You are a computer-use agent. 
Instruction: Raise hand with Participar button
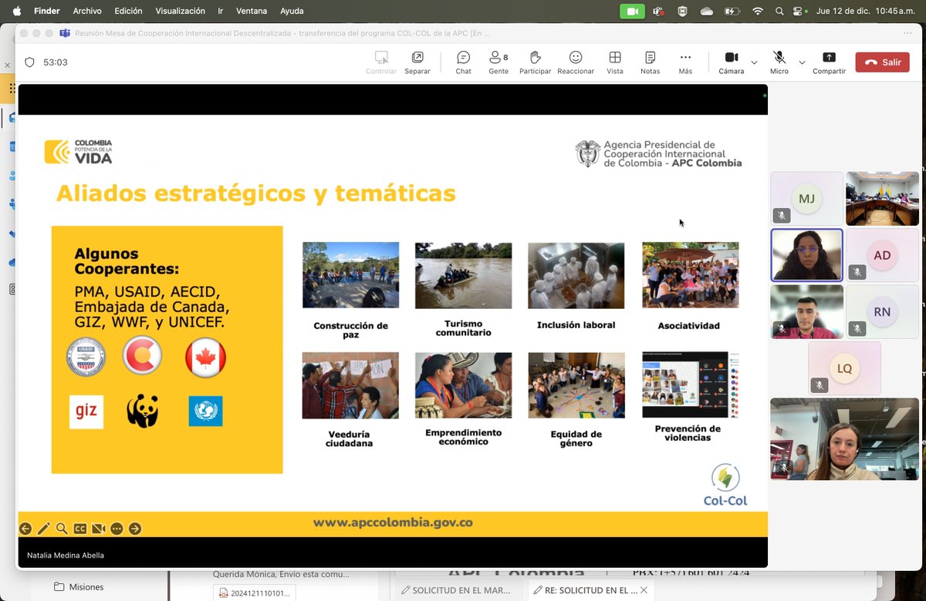coord(535,62)
